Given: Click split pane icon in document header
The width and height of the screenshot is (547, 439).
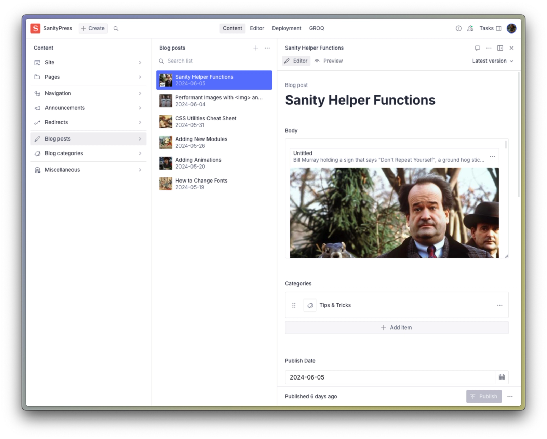Looking at the screenshot, I should [x=500, y=48].
